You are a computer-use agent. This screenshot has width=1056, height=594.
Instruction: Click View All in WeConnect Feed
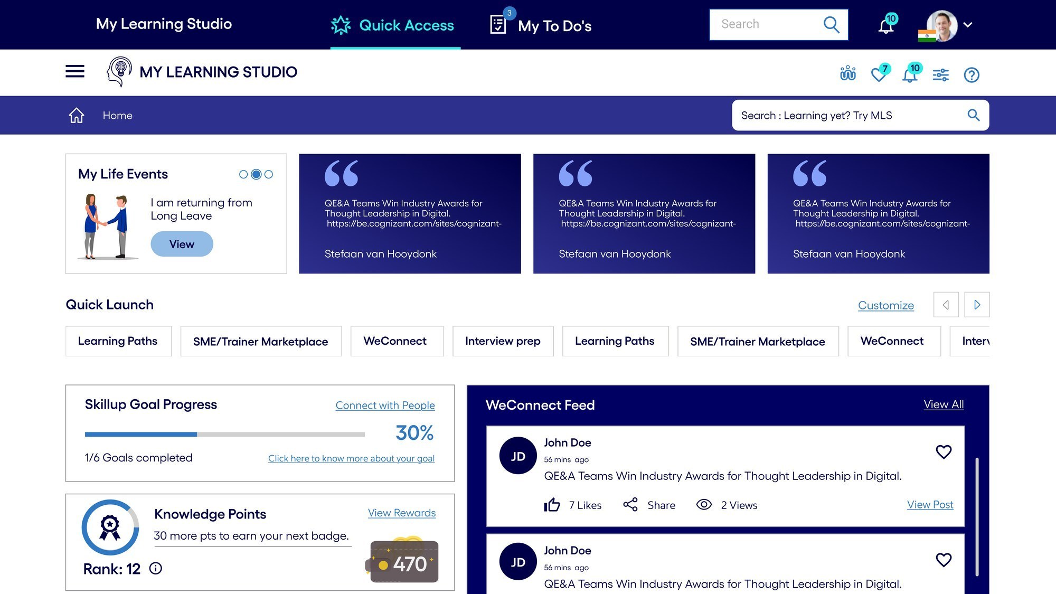(x=944, y=404)
